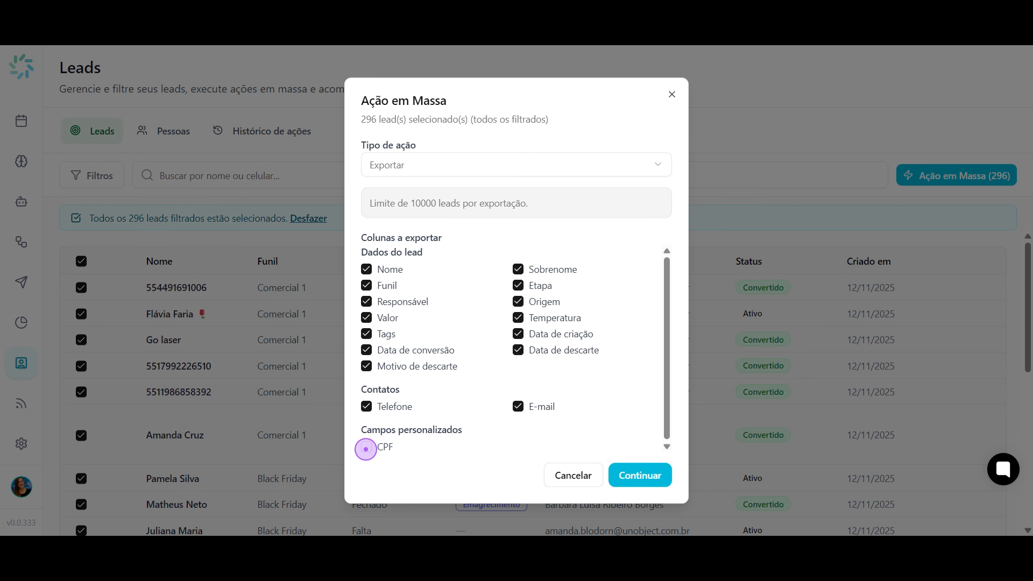The height and width of the screenshot is (581, 1033).
Task: Click the dialog scroll down arrow
Action: tap(667, 447)
